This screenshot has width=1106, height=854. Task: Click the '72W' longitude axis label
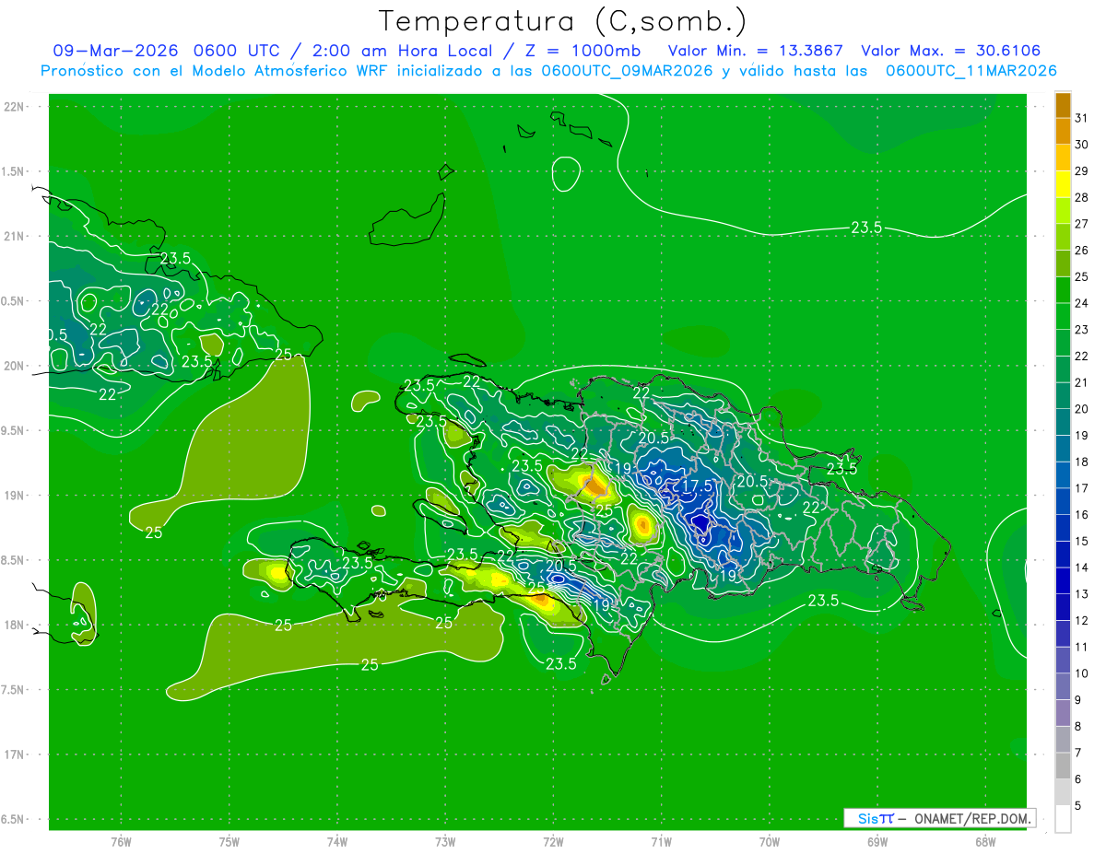point(554,842)
